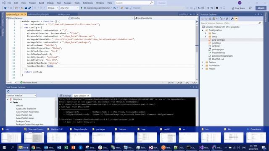Open the config navigation dropdown

click(x=102, y=18)
